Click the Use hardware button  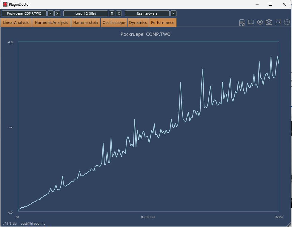pyautogui.click(x=147, y=13)
